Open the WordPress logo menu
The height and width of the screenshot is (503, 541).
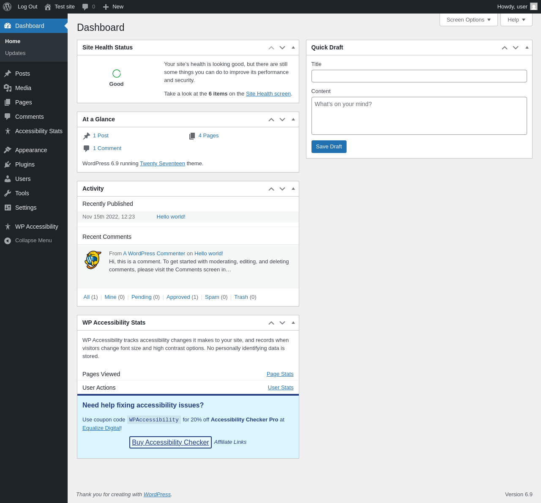coord(7,7)
